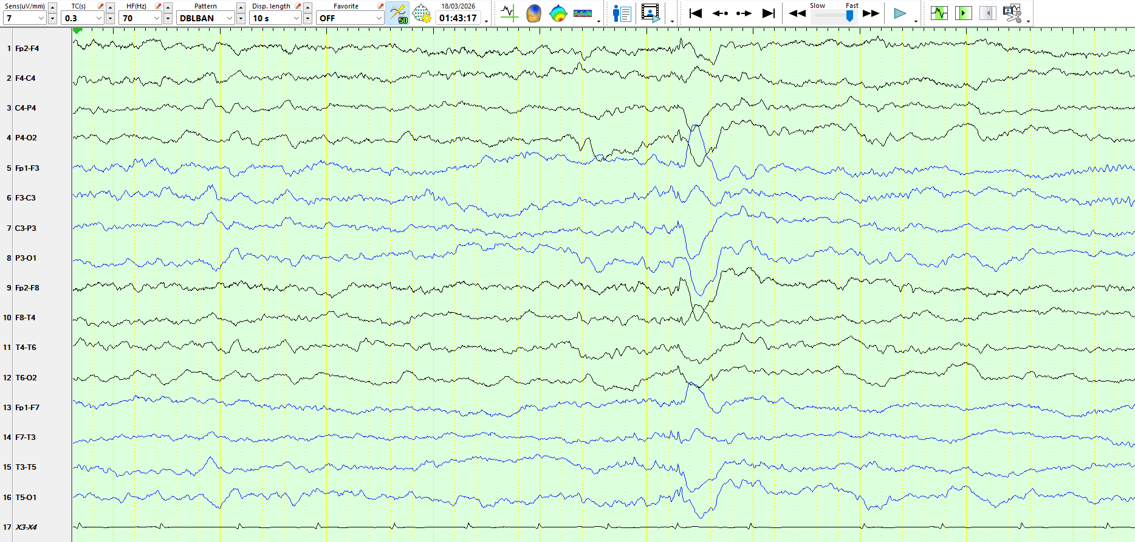Expand the options arrow after the clip tool

(x=1028, y=21)
